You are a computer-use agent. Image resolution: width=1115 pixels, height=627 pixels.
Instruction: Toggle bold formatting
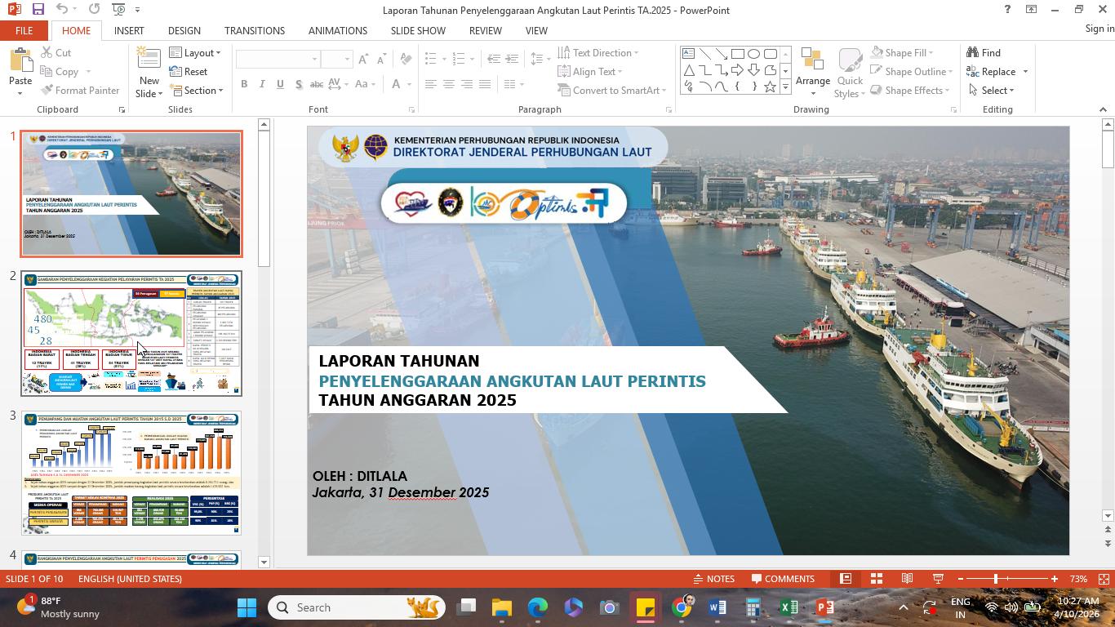click(x=244, y=84)
